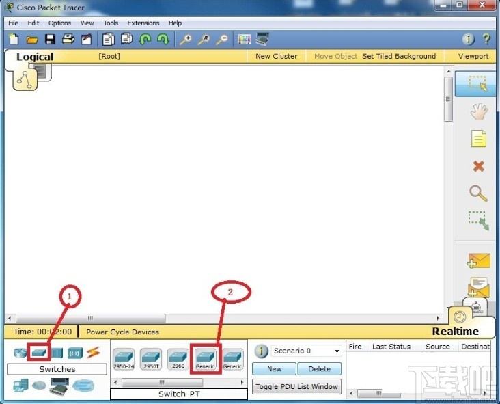The width and height of the screenshot is (500, 404).
Task: Click the New scenario button
Action: 274,369
